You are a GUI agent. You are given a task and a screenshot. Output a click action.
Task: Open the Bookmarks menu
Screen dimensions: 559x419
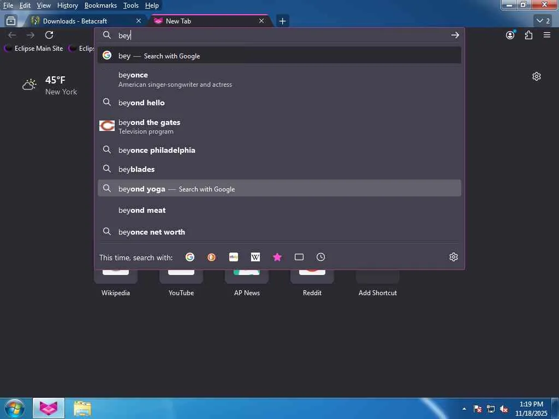click(100, 5)
